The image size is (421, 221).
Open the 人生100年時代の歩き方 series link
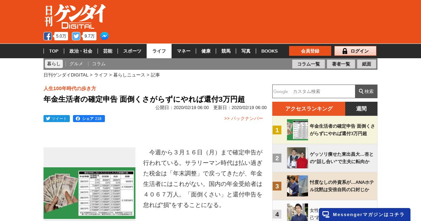tap(70, 88)
